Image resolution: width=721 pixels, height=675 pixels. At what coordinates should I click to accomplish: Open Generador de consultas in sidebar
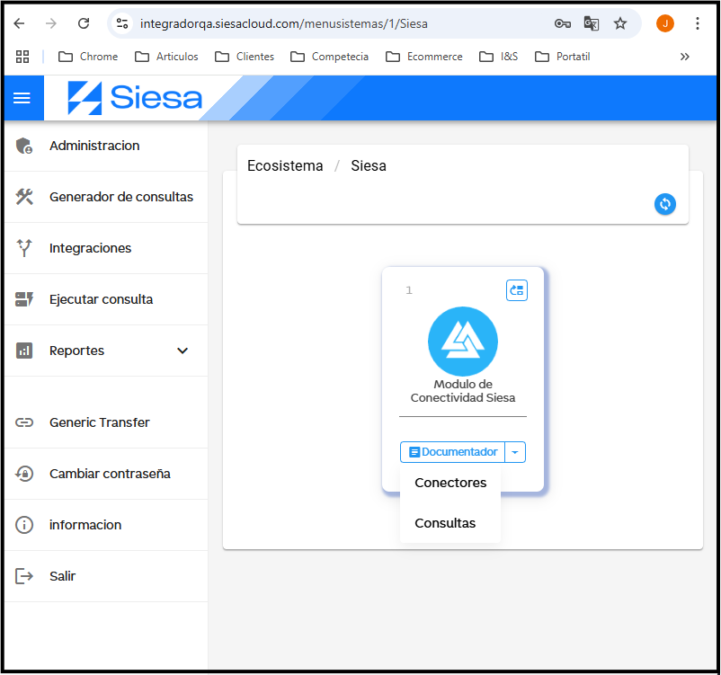(x=120, y=197)
